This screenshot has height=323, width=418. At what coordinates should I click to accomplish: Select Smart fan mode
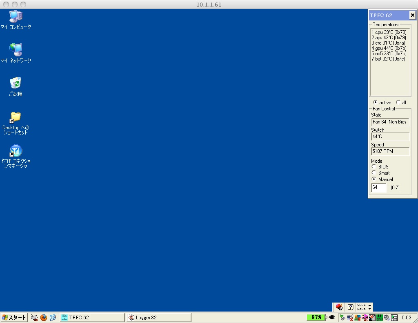pos(374,173)
